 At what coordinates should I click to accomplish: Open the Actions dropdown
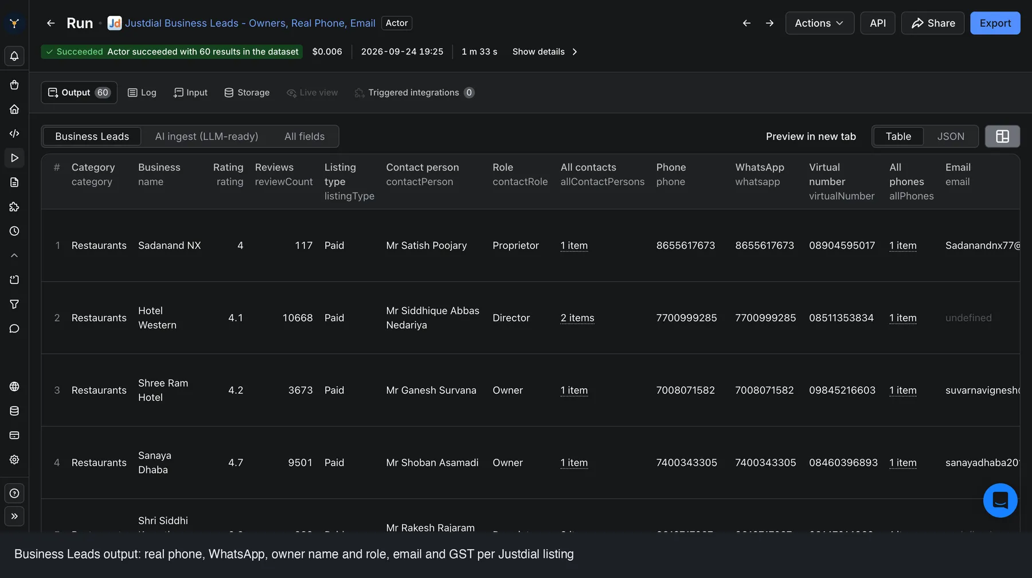pyautogui.click(x=820, y=23)
